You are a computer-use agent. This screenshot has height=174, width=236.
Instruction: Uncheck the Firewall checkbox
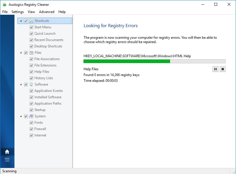tap(31, 129)
